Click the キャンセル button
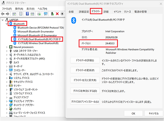Screen dimensions: 164x121 click(154, 114)
